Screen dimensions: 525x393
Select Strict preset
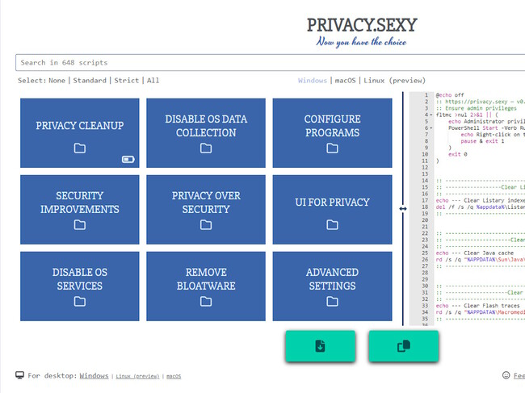coord(127,81)
